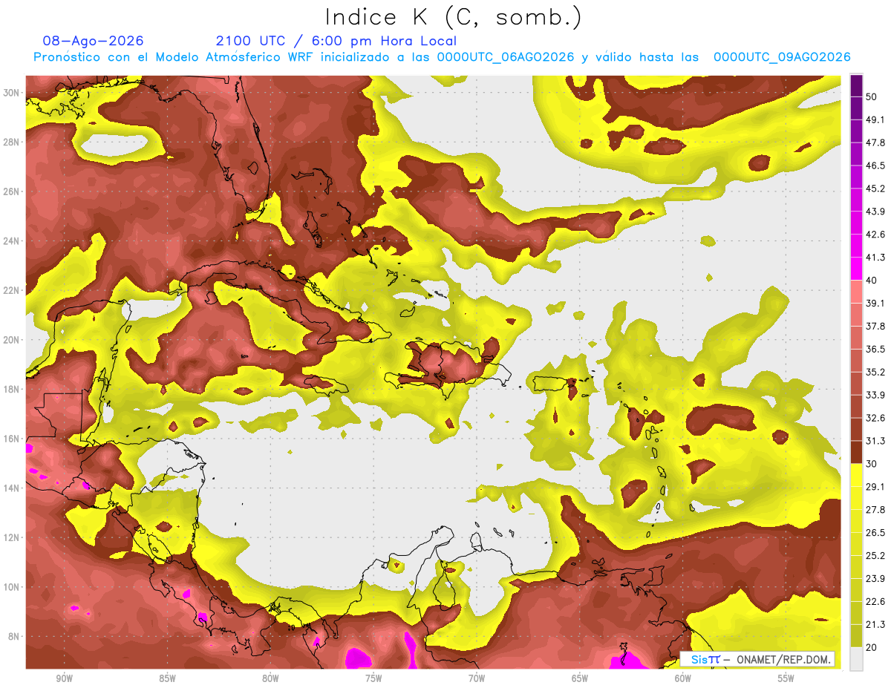The image size is (891, 688).
Task: Click the latitude axis label "16N"
Action: pyautogui.click(x=12, y=439)
